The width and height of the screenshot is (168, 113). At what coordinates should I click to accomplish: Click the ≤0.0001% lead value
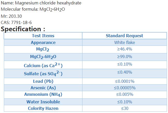pos(125,81)
